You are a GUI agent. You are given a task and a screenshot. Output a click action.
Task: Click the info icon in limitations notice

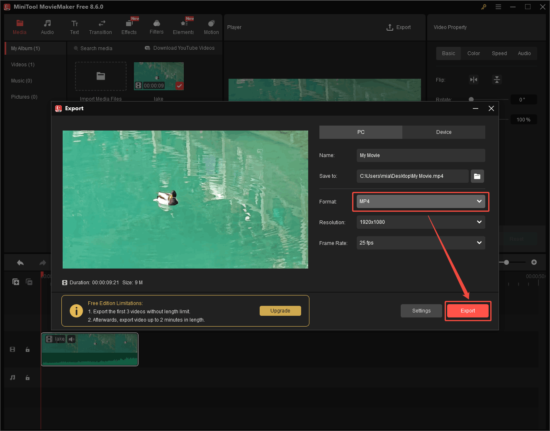point(76,311)
